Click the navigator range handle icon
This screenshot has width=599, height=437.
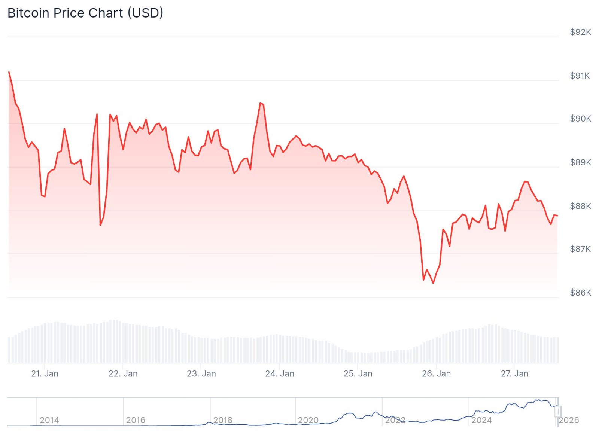coord(557,411)
